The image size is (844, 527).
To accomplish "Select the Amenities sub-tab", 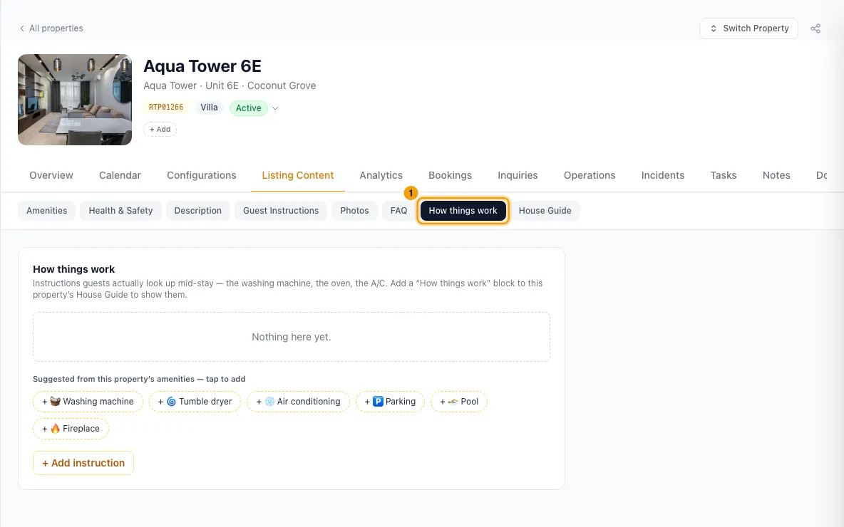I will point(47,211).
